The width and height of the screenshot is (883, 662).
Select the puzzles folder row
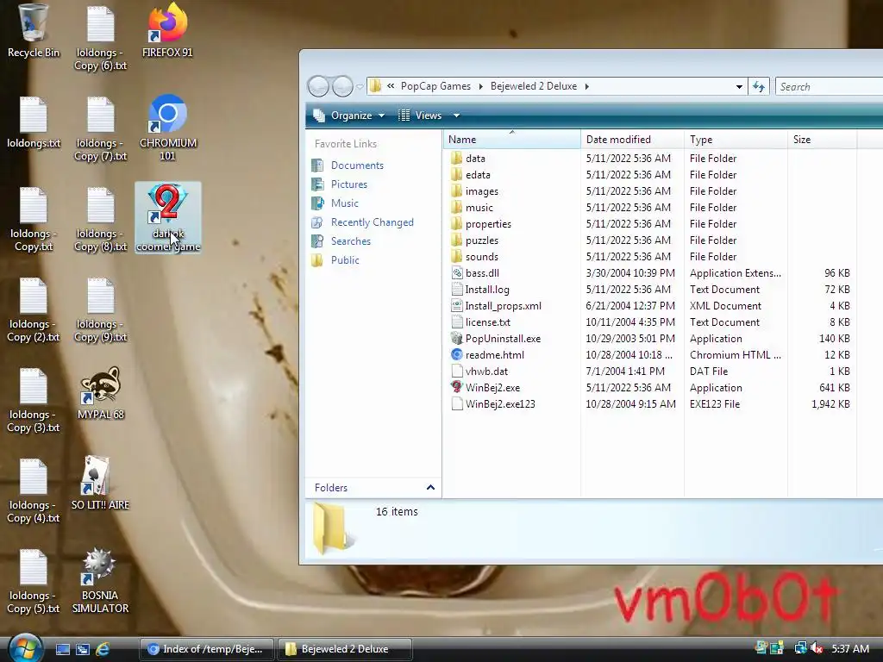point(650,240)
